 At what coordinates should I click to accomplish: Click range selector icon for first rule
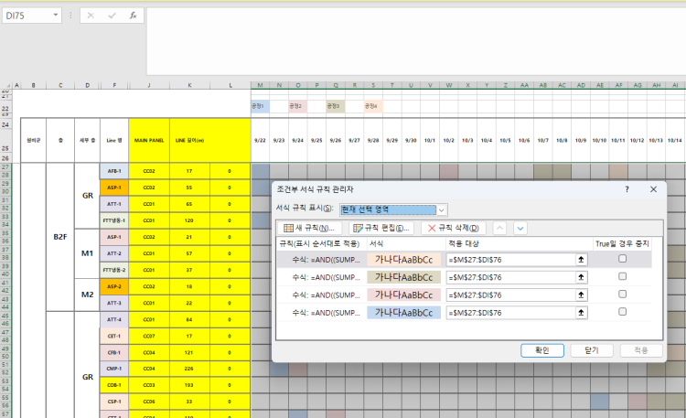click(580, 260)
